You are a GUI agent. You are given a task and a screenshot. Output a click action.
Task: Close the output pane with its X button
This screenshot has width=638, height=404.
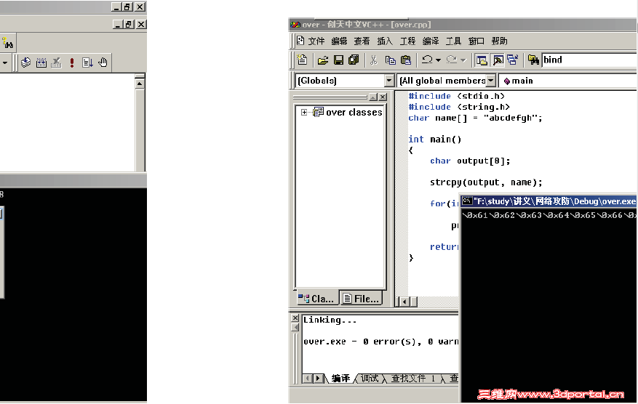click(295, 318)
